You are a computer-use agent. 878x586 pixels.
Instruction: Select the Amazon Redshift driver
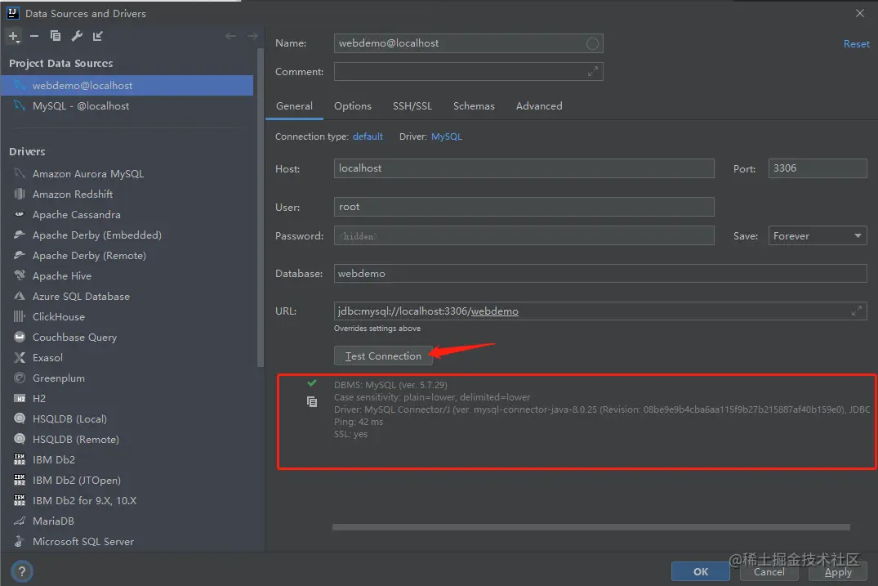coord(73,195)
